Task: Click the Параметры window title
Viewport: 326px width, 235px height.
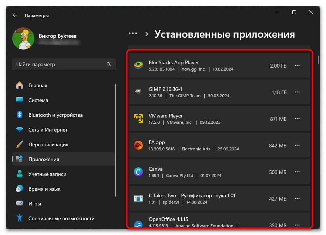Action: [x=37, y=16]
